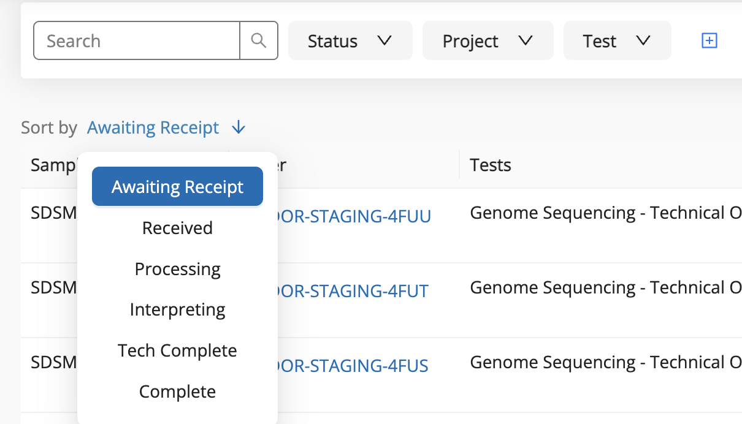742x424 pixels.
Task: Click Genome Sequencing text in 4FUT row
Action: tap(606, 287)
